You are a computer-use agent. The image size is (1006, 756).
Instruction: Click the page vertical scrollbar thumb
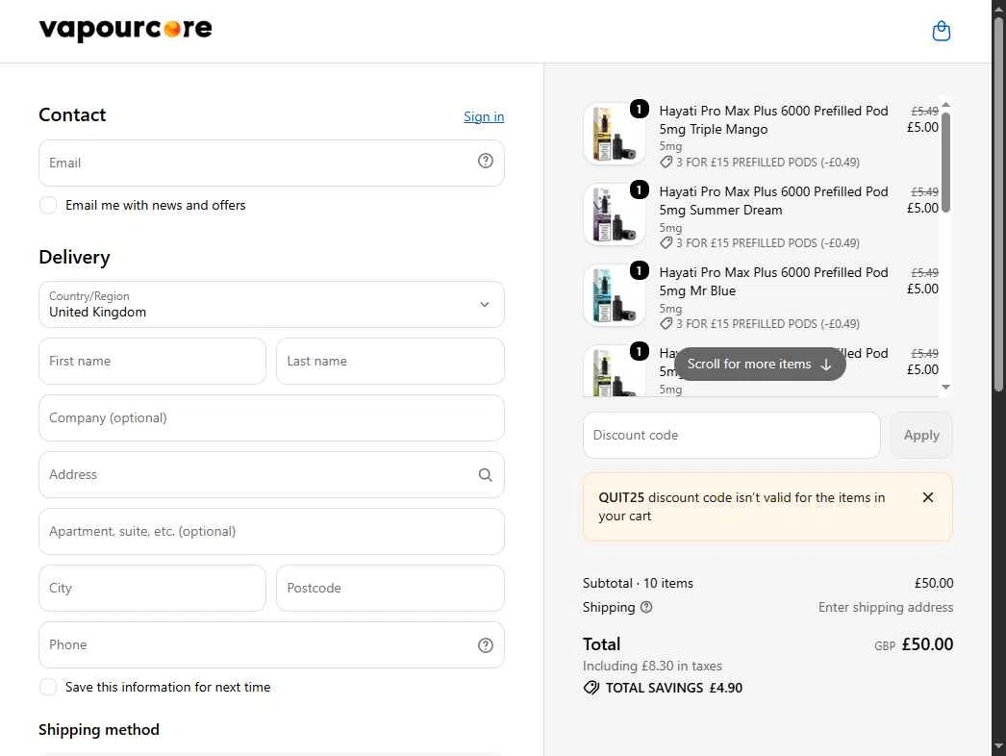tap(999, 204)
